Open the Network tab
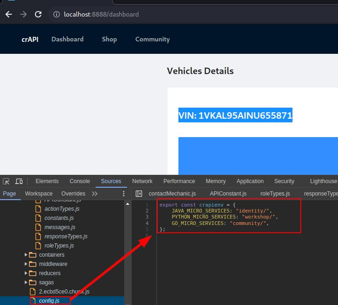Viewport: 338px width, 305px height. [142, 181]
